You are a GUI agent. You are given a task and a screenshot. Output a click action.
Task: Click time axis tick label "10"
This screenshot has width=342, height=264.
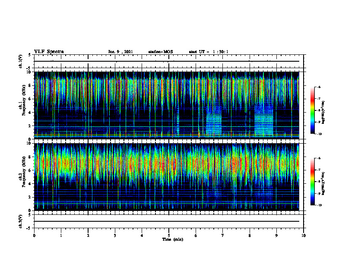[x=304, y=235]
